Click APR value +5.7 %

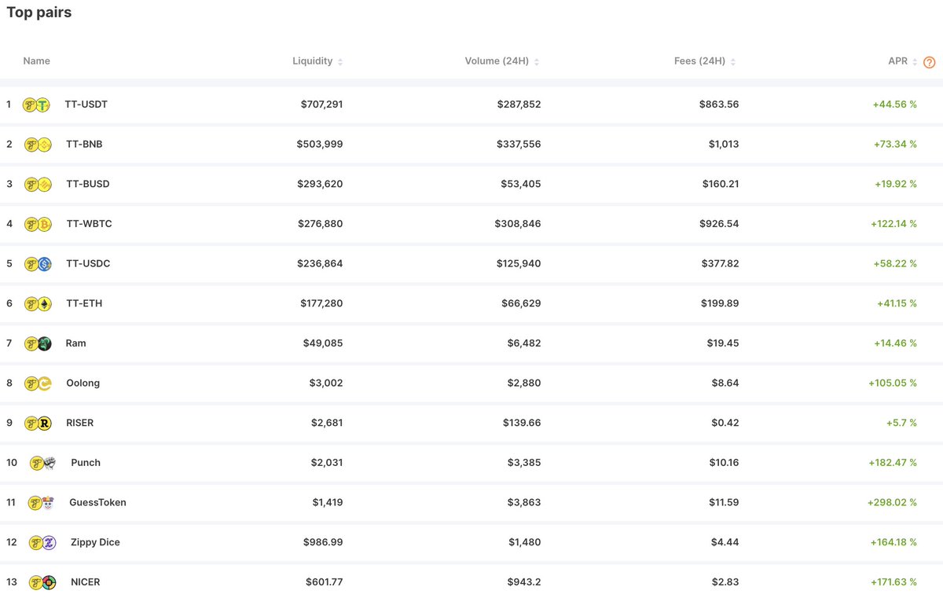pyautogui.click(x=902, y=423)
